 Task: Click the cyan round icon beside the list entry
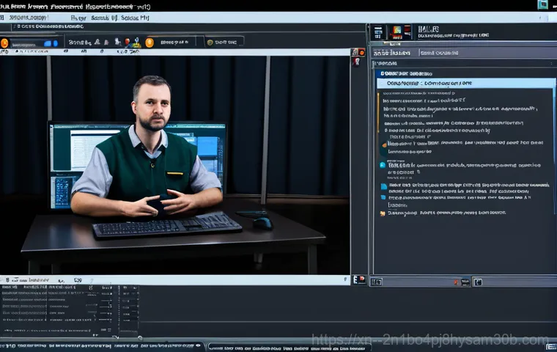(383, 165)
